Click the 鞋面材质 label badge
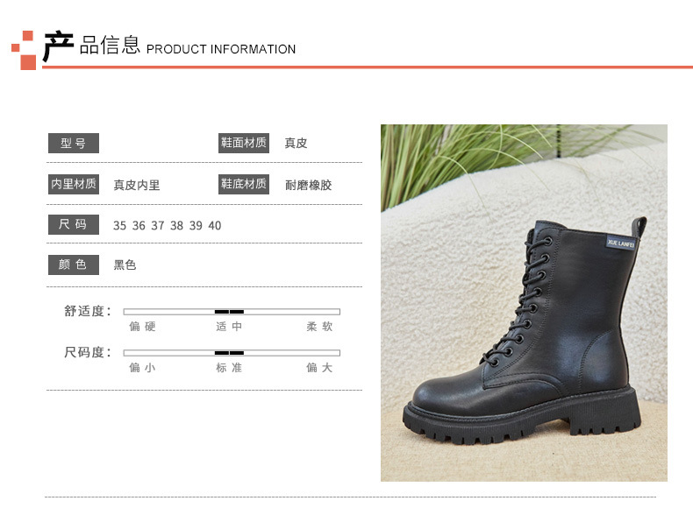This screenshot has height=508, width=693. [244, 143]
